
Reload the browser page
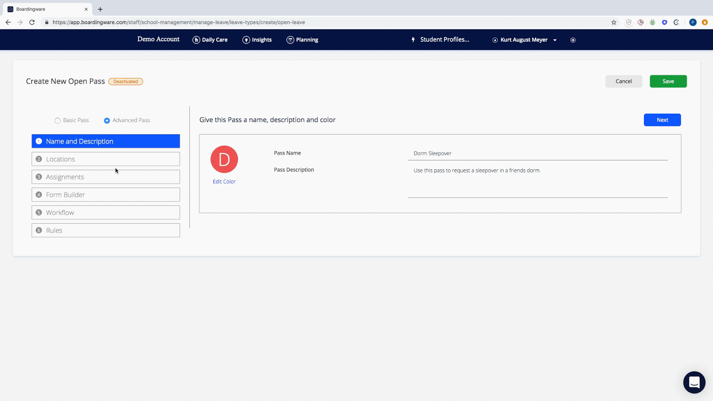[x=32, y=22]
